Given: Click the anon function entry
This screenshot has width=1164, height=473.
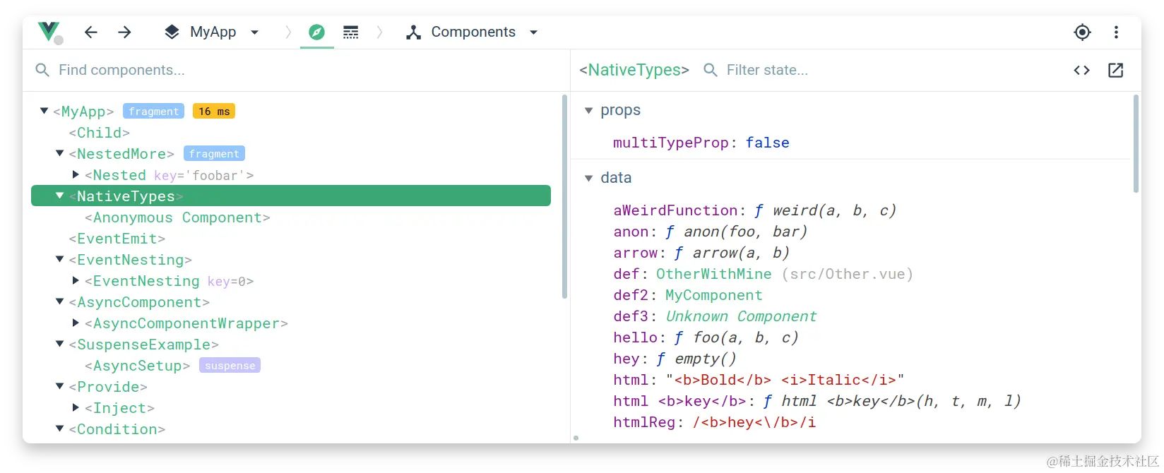Looking at the screenshot, I should [710, 232].
